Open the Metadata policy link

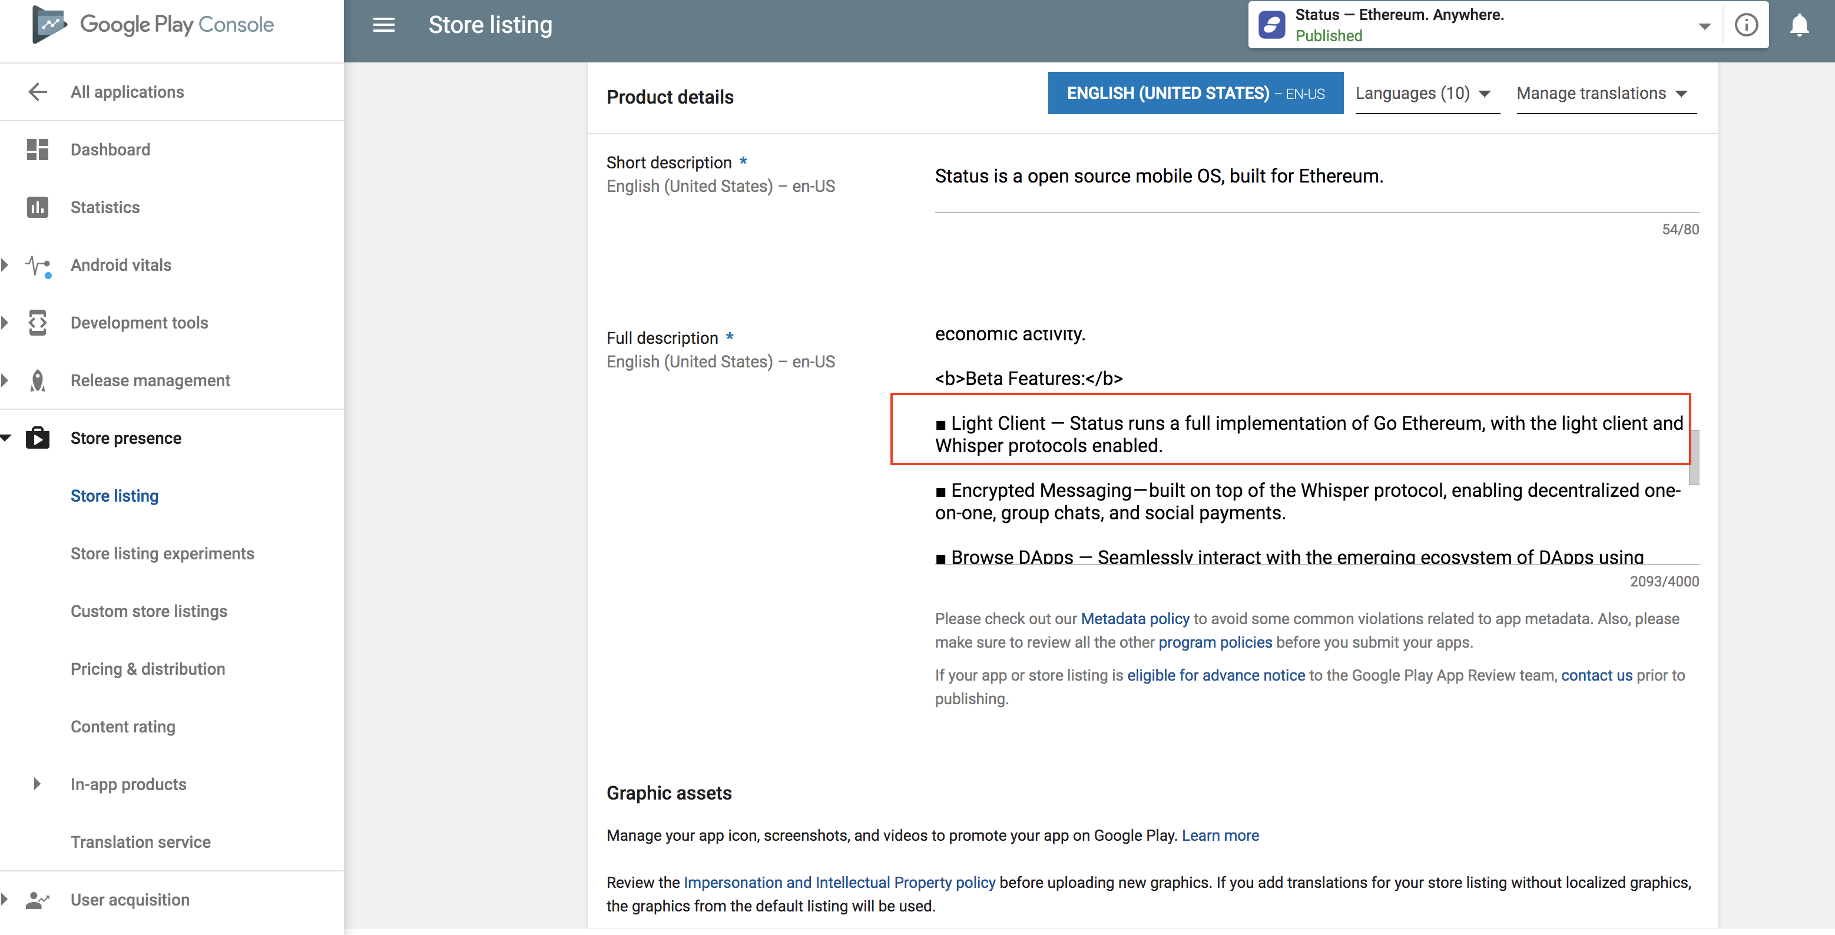pyautogui.click(x=1134, y=619)
